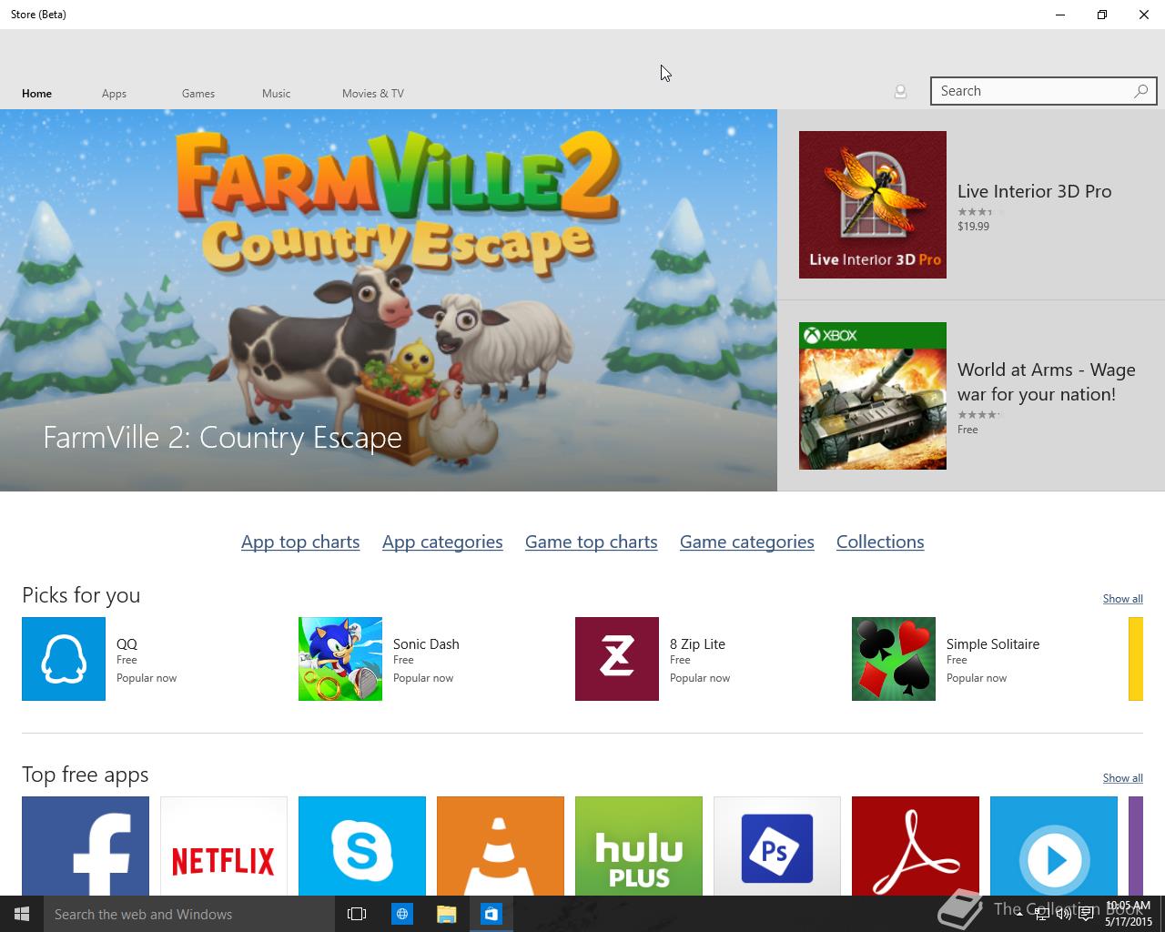Screen dimensions: 1165x932
Task: Open the Photoshop Express app tile
Action: tap(777, 846)
